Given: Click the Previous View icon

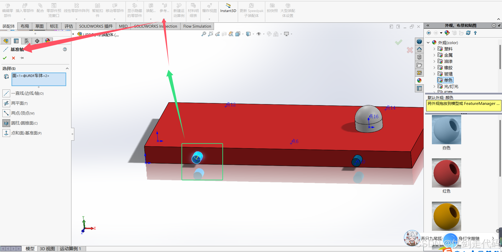Looking at the screenshot, I should point(217,34).
